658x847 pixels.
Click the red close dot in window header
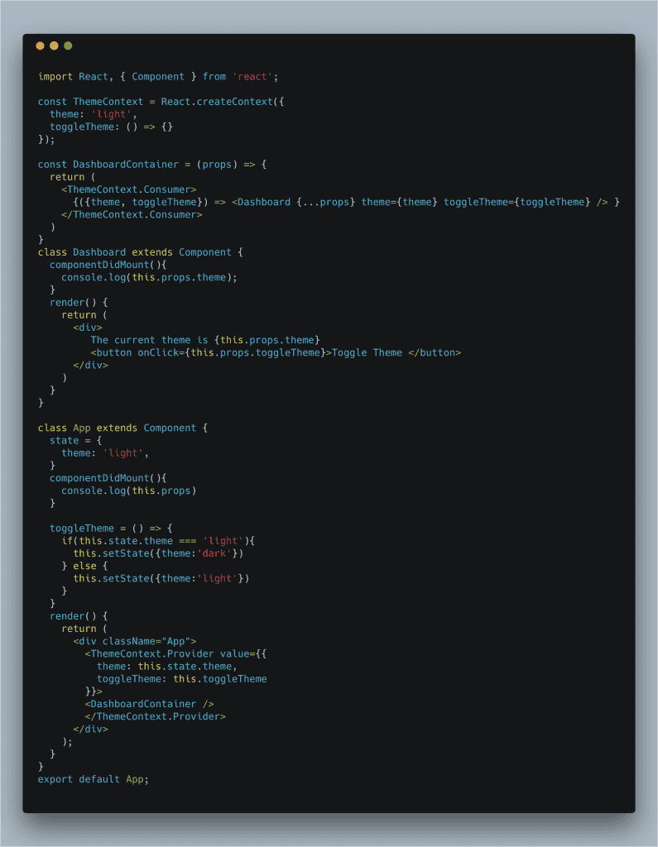pos(40,46)
